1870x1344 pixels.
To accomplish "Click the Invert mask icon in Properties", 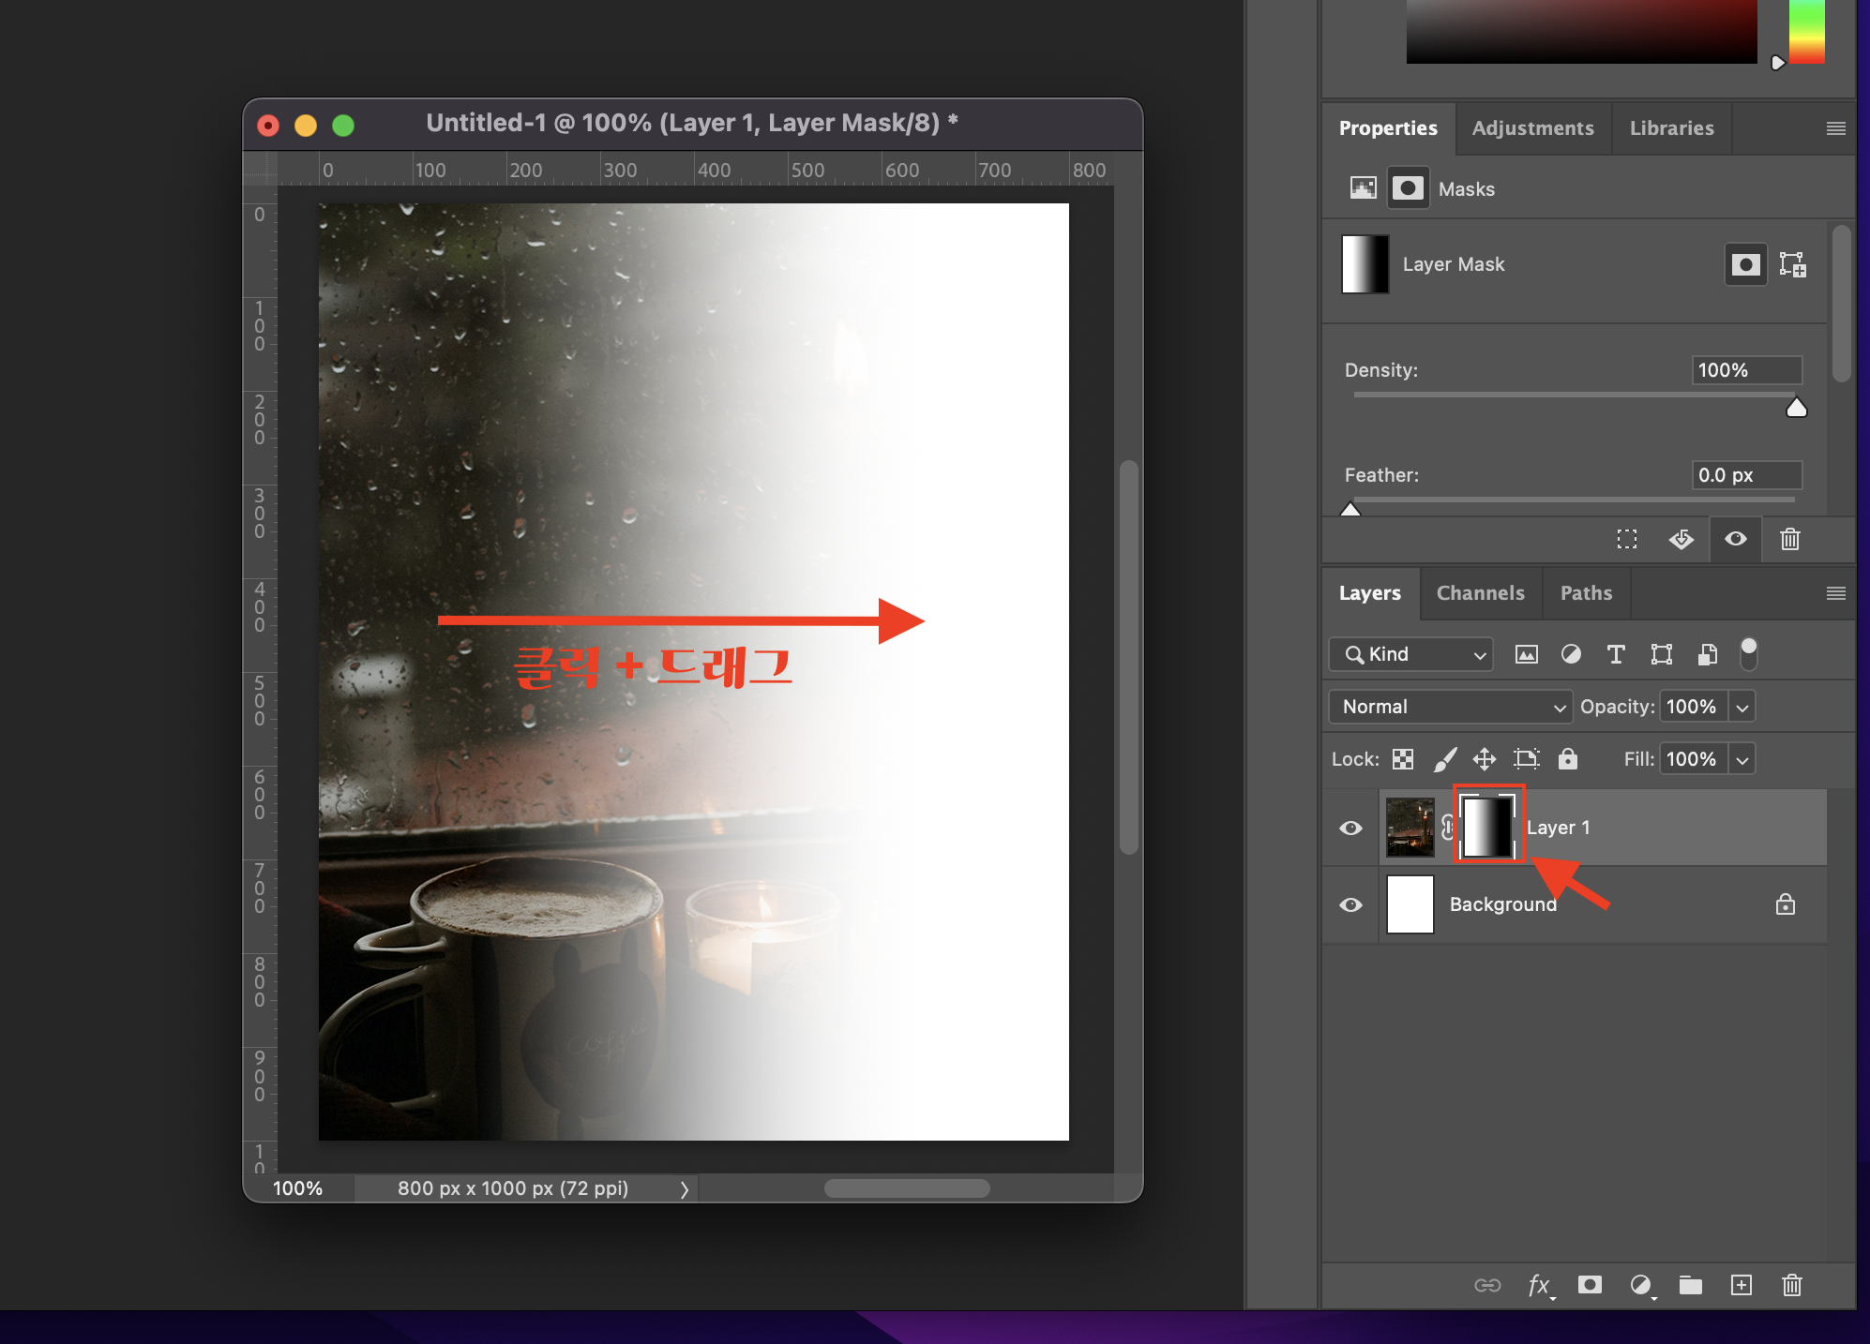I will point(1681,539).
